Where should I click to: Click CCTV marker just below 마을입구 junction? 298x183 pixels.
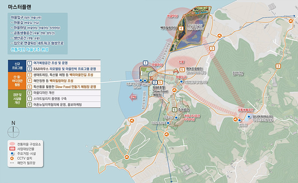point(174,90)
